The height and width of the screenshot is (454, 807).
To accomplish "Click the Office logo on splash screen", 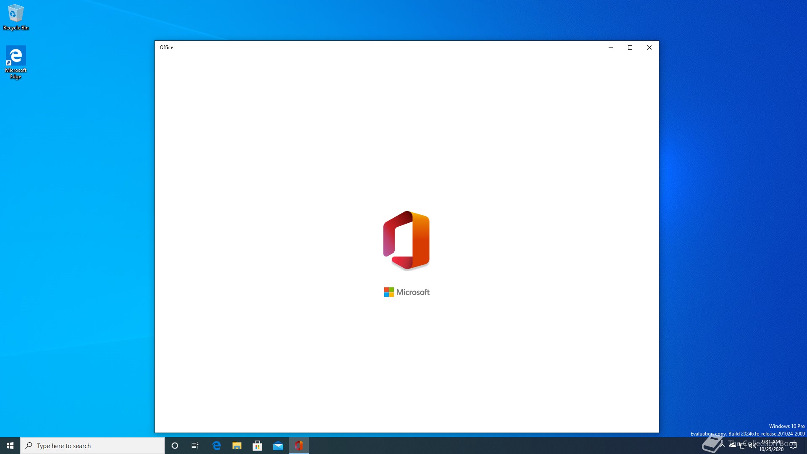I will tap(406, 240).
